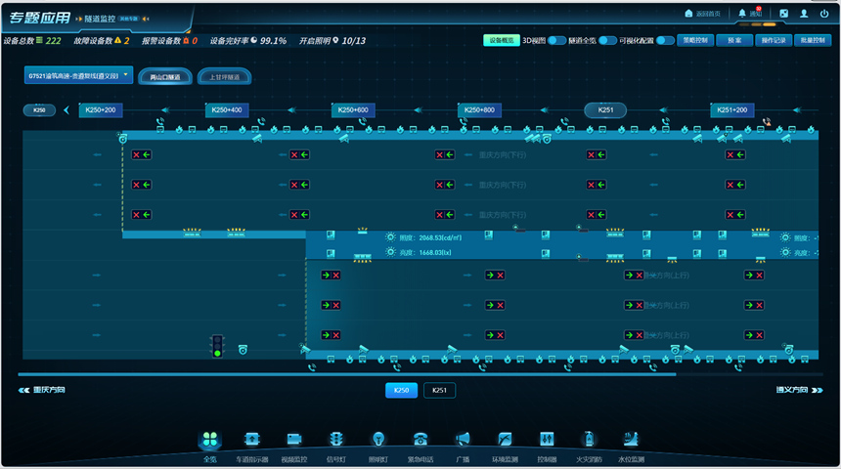Click the 返回首页 home icon
Viewport: 841px width, 469px height.
(688, 14)
